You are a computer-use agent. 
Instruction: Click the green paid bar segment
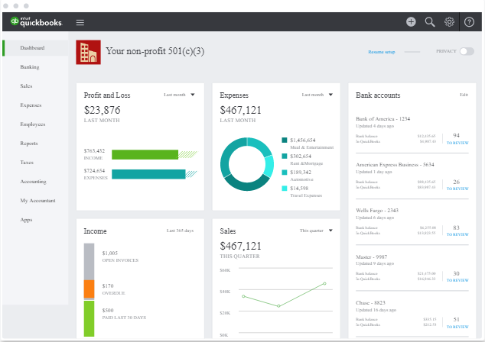[x=89, y=318]
